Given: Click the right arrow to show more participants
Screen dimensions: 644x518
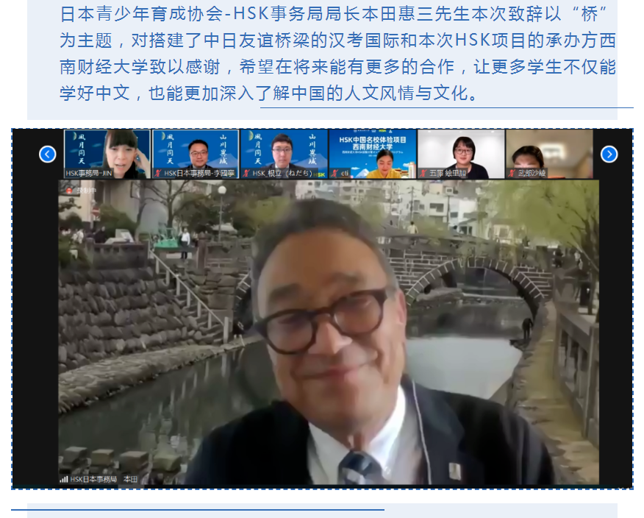Looking at the screenshot, I should (609, 154).
